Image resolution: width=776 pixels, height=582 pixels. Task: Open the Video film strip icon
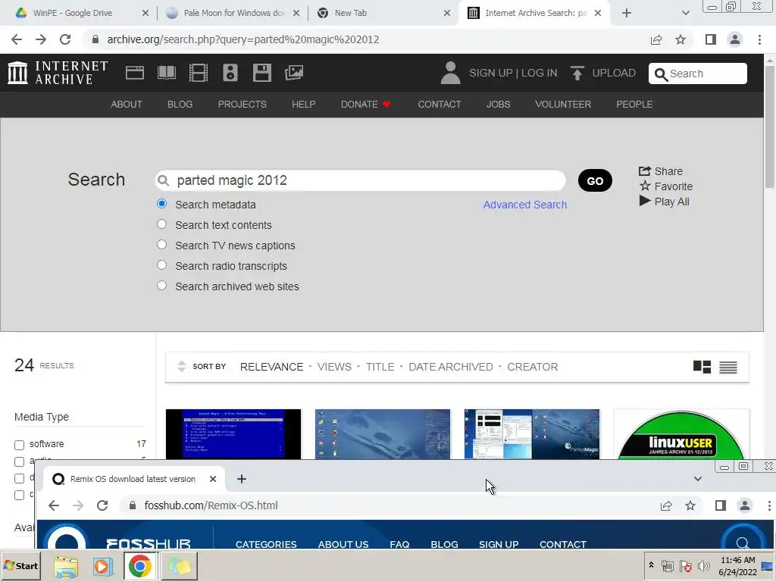point(199,73)
